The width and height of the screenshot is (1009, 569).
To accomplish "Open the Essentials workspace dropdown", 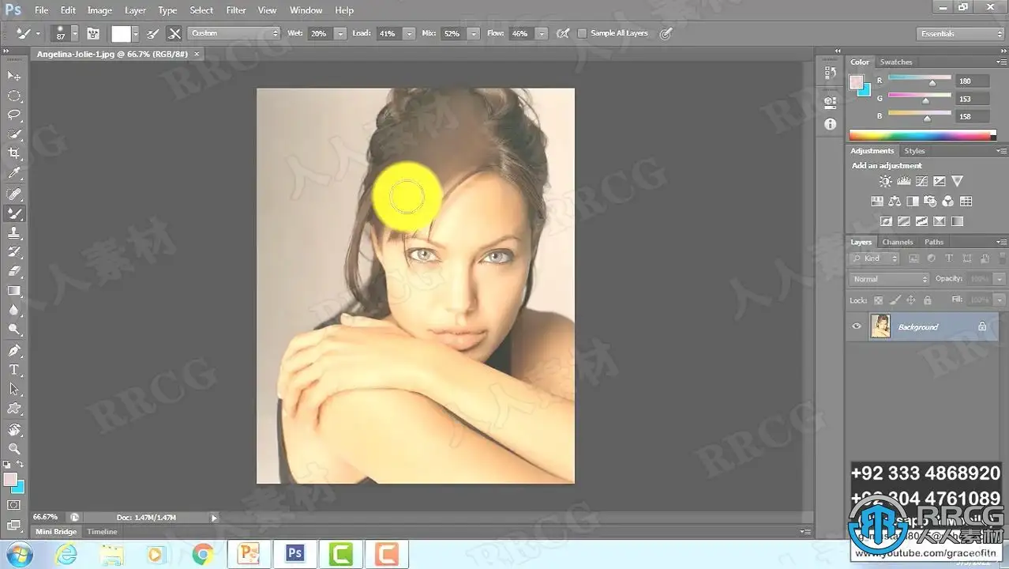I will click(960, 33).
